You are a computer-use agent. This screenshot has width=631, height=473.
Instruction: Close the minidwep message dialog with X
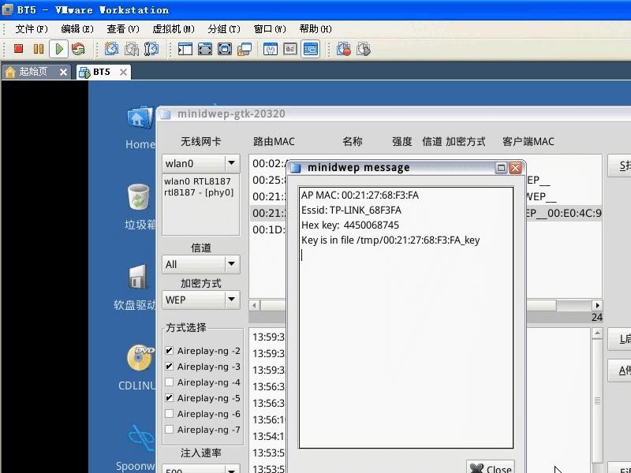pyautogui.click(x=516, y=168)
